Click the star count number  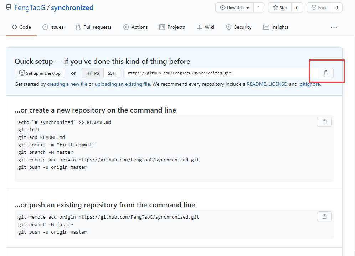coord(297,7)
